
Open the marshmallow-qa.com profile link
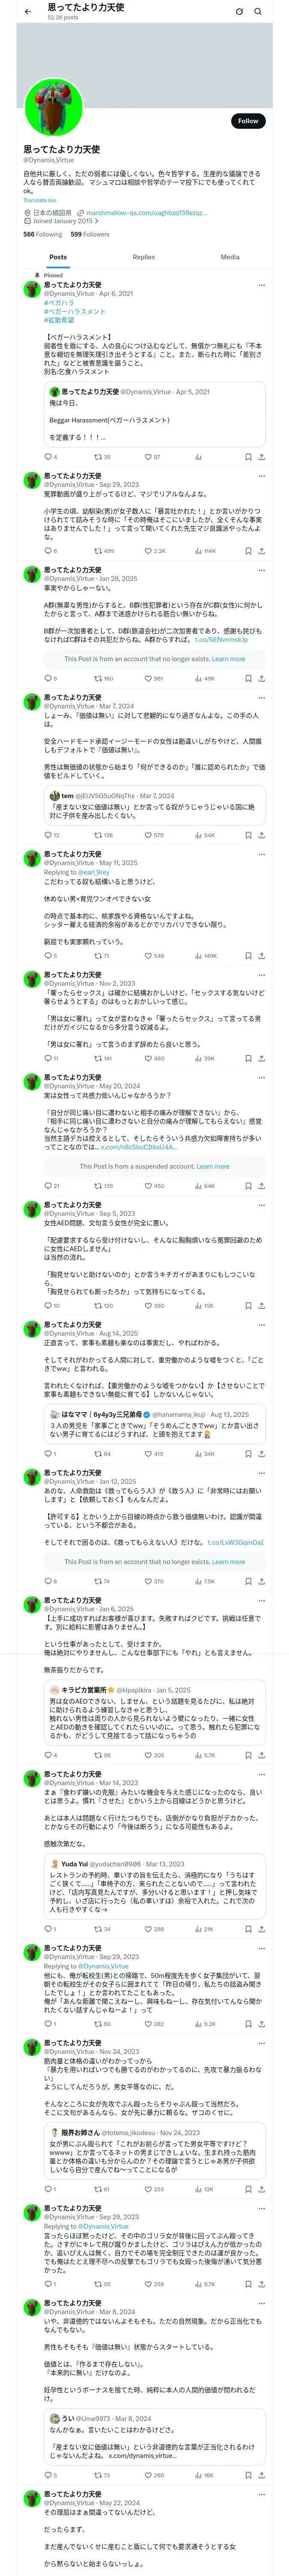146,213
